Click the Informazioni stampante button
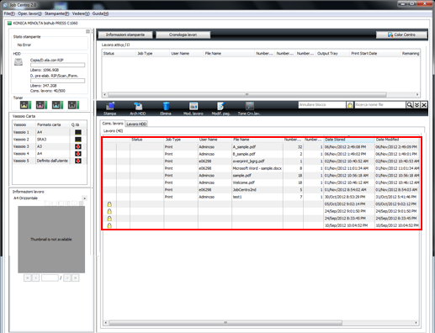Viewport: 435px width, 333px height. tap(125, 34)
